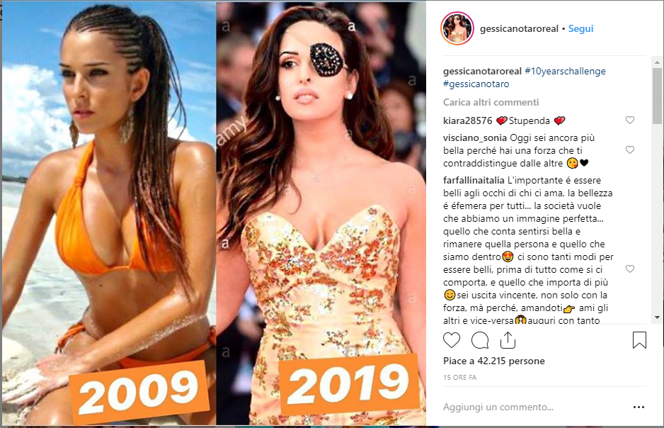This screenshot has width=664, height=428.
Task: Like kiara28576's Stupenda comment
Action: pos(630,120)
